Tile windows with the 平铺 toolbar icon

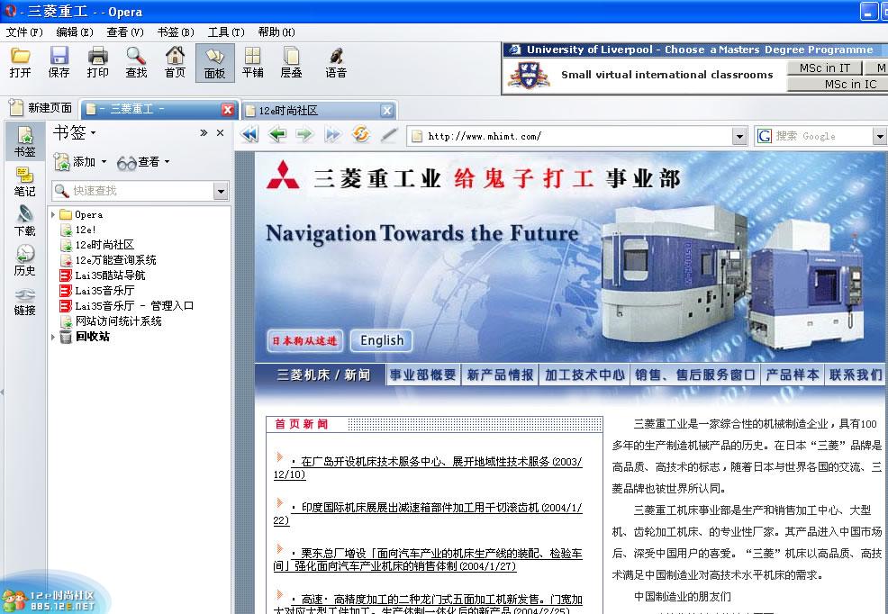(252, 63)
